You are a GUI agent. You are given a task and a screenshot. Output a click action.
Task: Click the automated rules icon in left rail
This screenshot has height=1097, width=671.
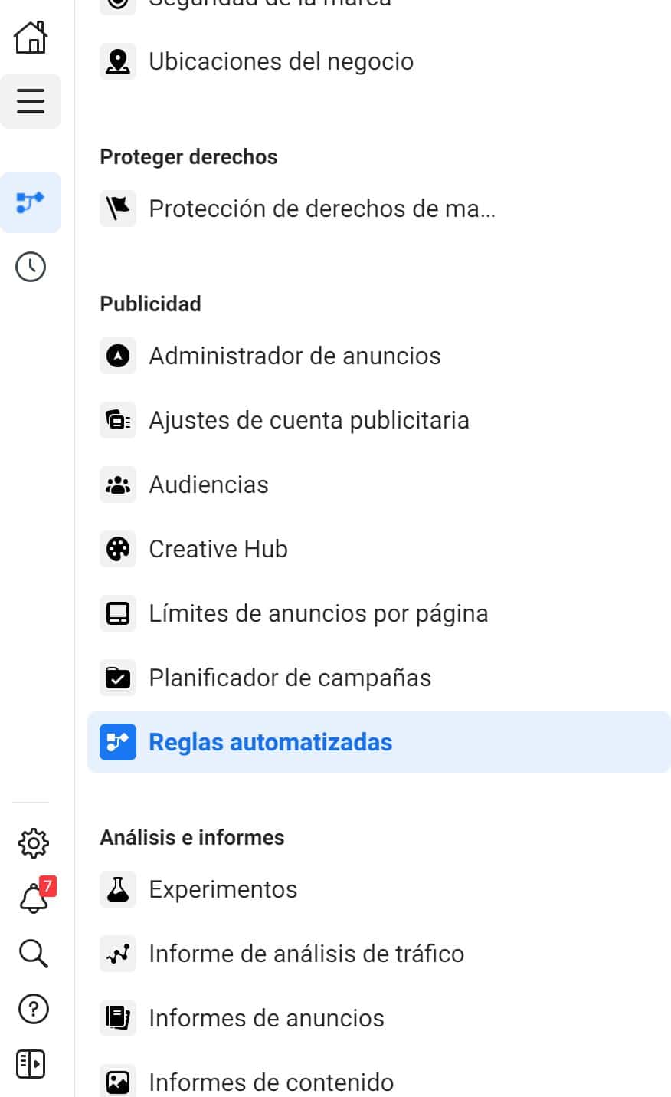click(31, 202)
